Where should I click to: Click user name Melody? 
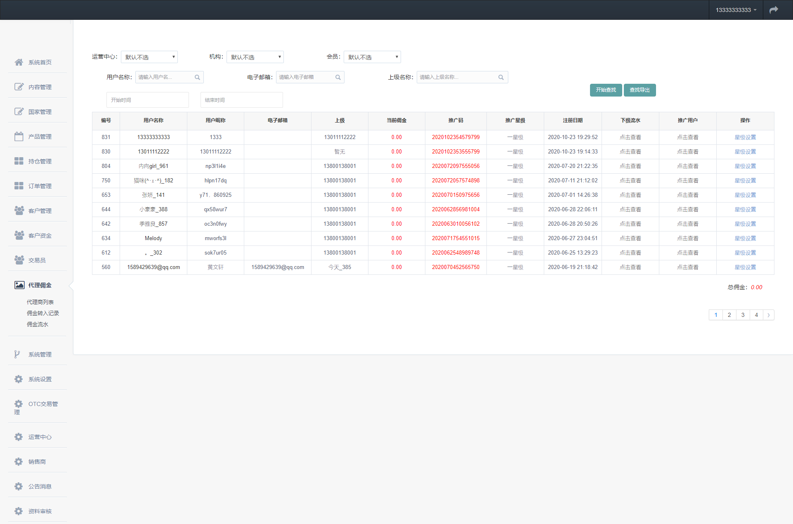[x=153, y=238]
